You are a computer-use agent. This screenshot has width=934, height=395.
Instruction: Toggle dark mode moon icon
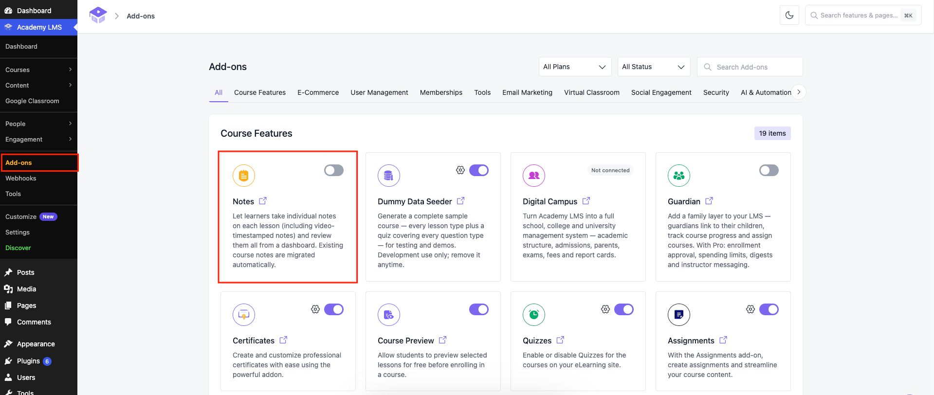[789, 16]
